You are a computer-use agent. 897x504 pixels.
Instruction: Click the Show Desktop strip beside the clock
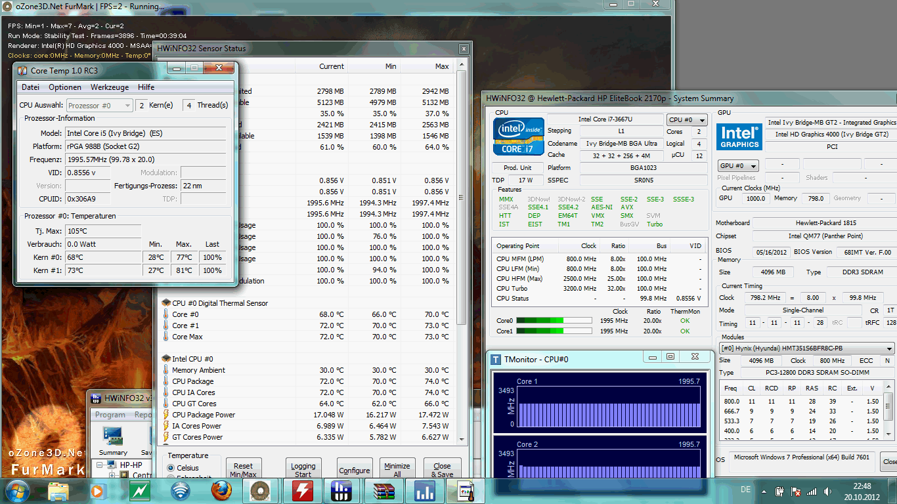coord(893,491)
